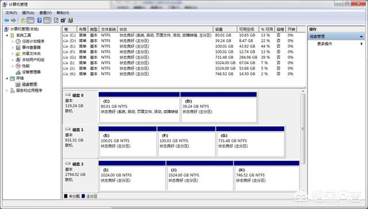Image resolution: width=368 pixels, height=209 pixels.
Task: Click the 磁盘 1 disk icon
Action: tap(68, 129)
